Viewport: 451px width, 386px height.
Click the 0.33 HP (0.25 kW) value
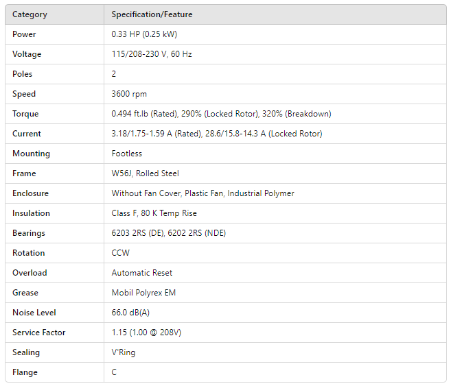point(144,34)
